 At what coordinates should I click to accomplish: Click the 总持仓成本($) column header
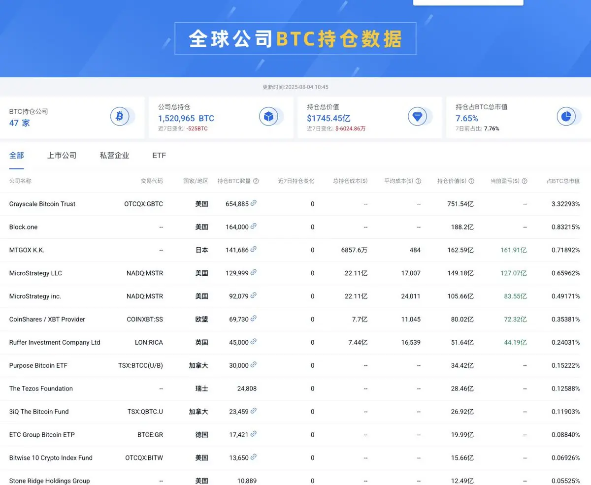pyautogui.click(x=350, y=181)
